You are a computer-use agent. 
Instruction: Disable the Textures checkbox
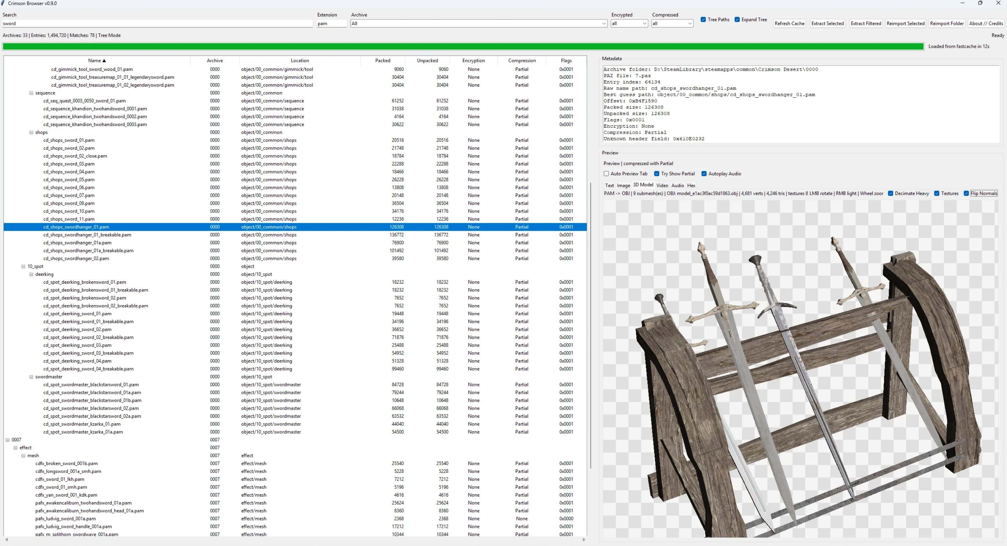937,194
